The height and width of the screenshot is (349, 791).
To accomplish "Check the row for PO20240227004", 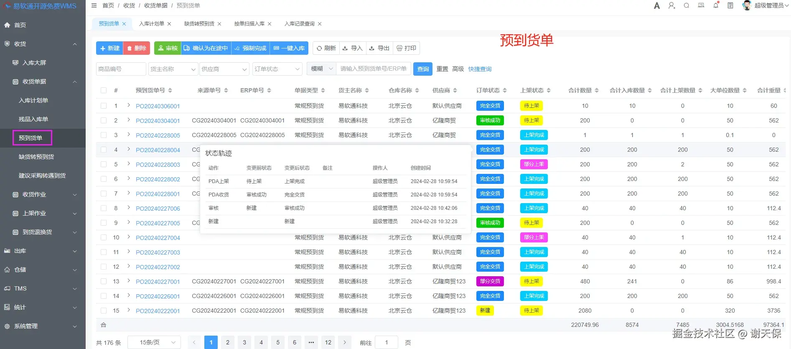I will pyautogui.click(x=104, y=237).
